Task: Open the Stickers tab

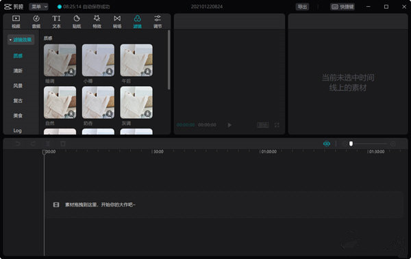Action: (x=77, y=21)
